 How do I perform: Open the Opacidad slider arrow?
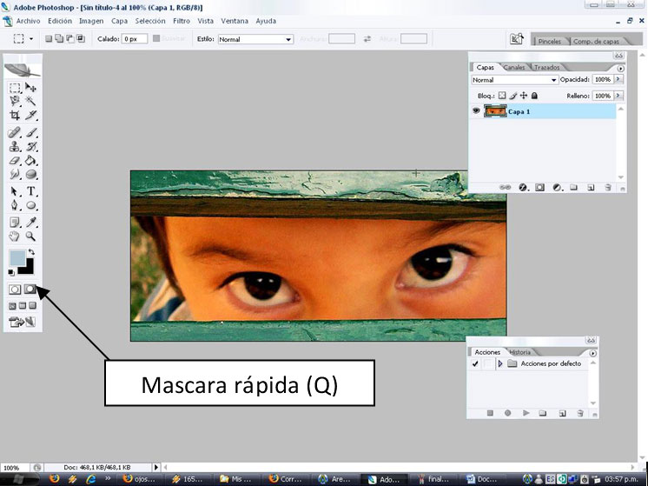618,79
